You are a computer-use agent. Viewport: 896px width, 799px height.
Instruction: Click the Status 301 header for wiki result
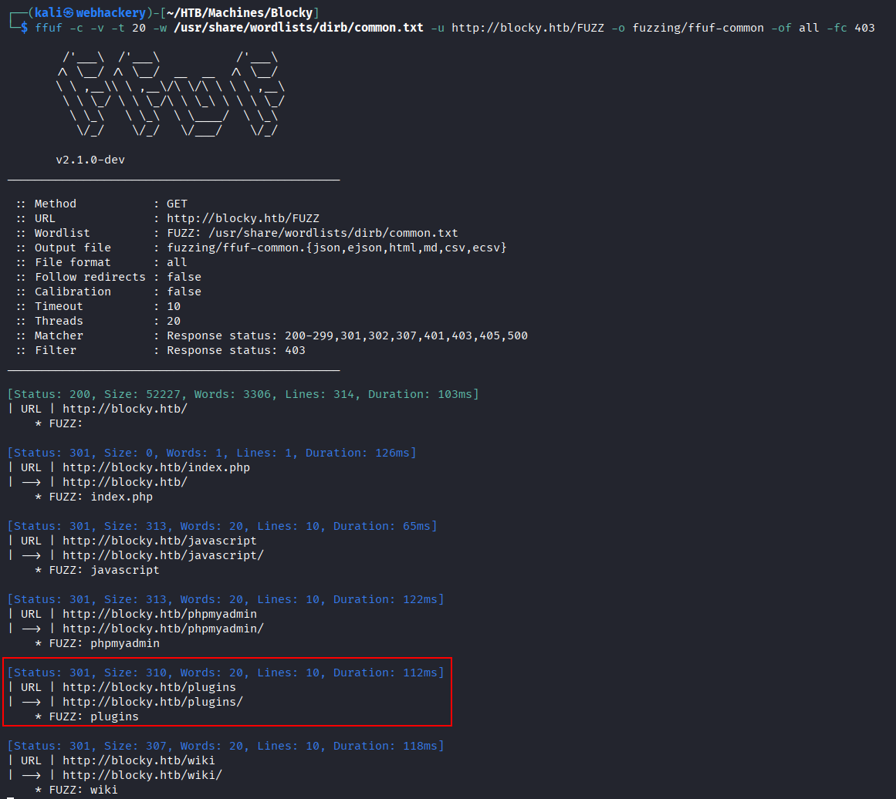[x=226, y=746]
